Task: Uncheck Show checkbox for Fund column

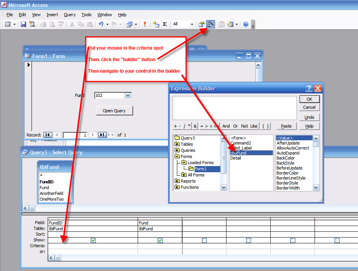Action: coord(160,240)
